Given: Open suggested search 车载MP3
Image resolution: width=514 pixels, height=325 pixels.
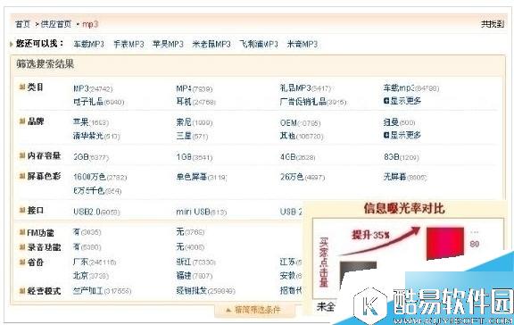Looking at the screenshot, I should [88, 44].
